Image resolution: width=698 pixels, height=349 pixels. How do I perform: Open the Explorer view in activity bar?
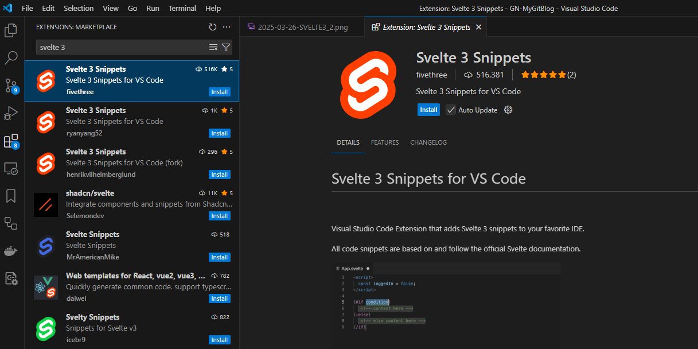[x=11, y=30]
